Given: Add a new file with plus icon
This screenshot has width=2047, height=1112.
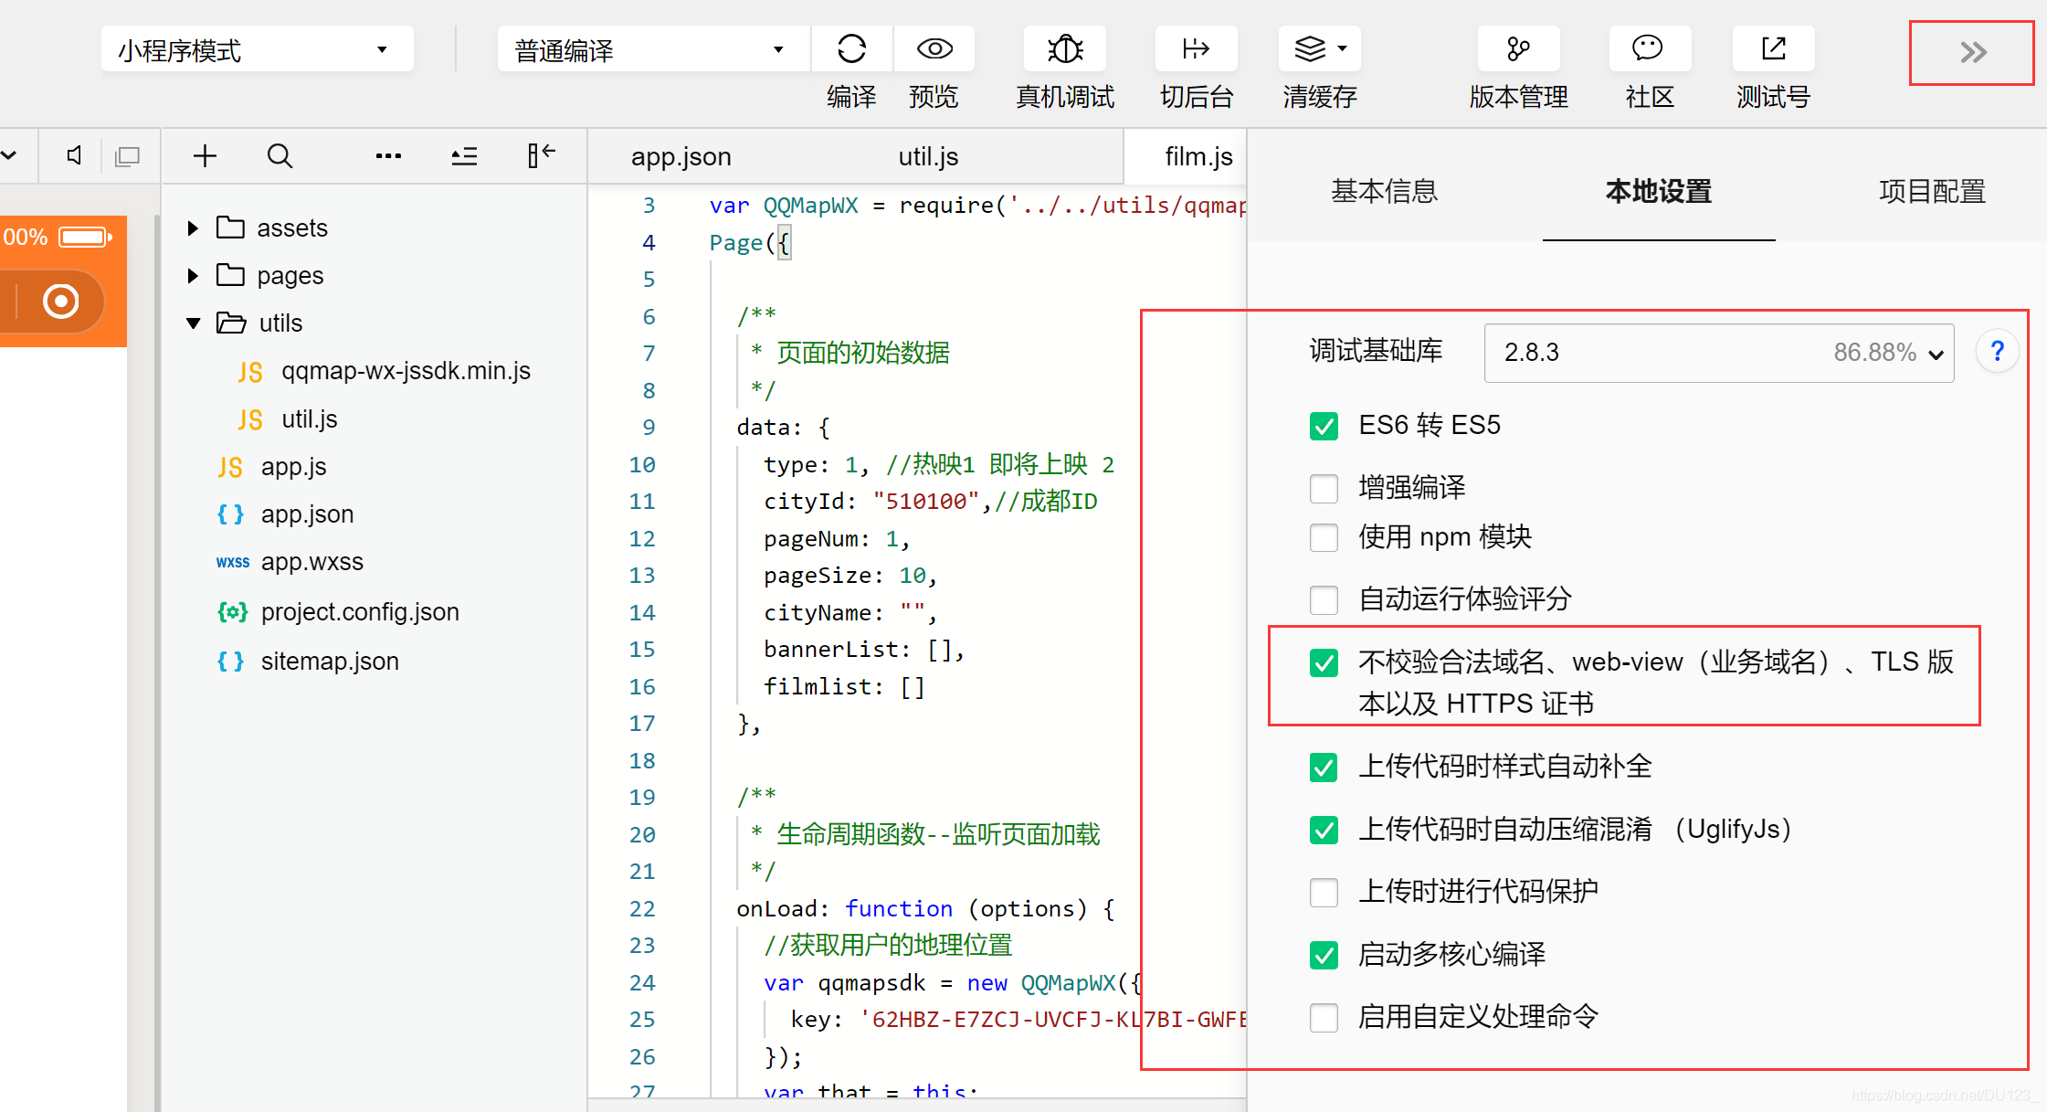Looking at the screenshot, I should pyautogui.click(x=205, y=155).
